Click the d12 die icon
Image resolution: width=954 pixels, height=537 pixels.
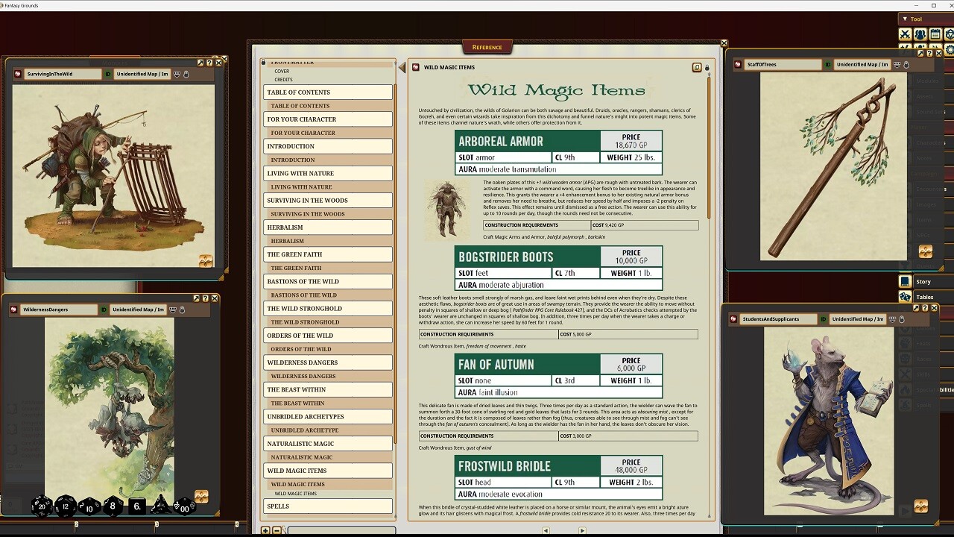pos(66,506)
